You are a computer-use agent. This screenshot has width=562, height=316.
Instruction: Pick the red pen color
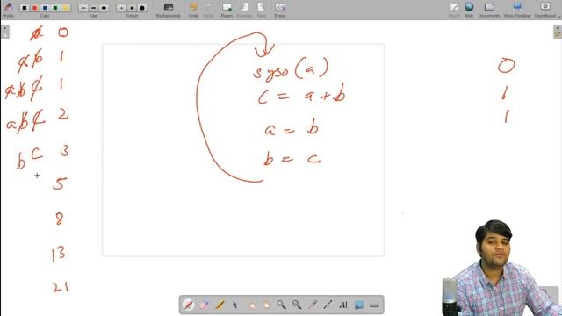click(35, 8)
